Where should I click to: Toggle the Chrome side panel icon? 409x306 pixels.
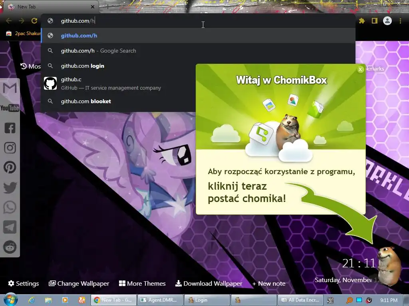click(x=375, y=21)
